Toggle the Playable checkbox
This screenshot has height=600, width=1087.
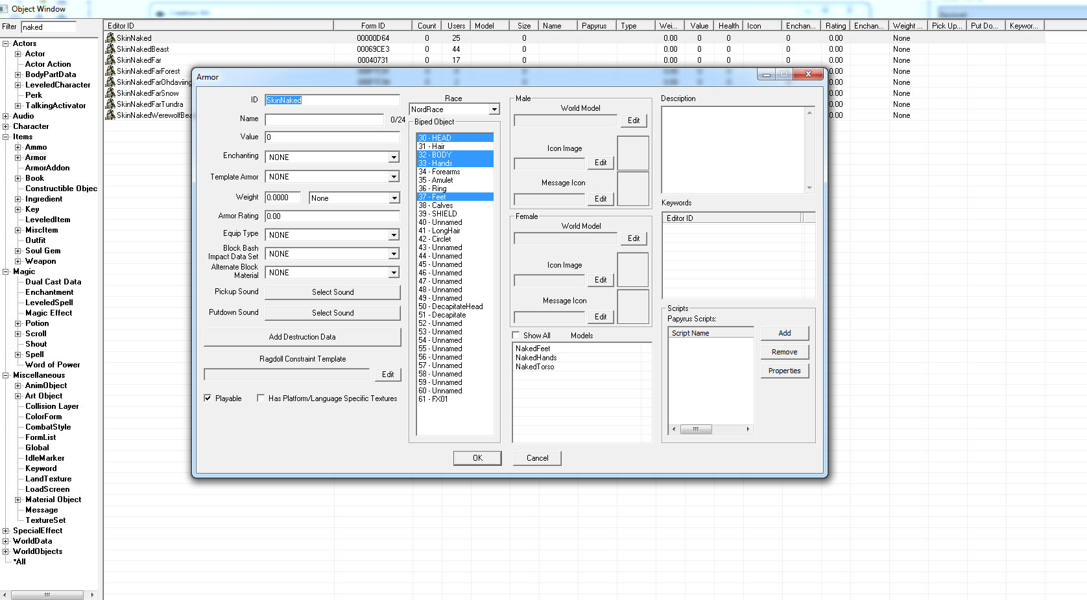coord(208,398)
